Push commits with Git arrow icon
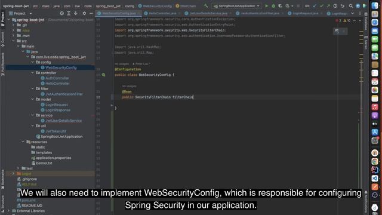The height and width of the screenshot is (215, 382). [x=328, y=6]
